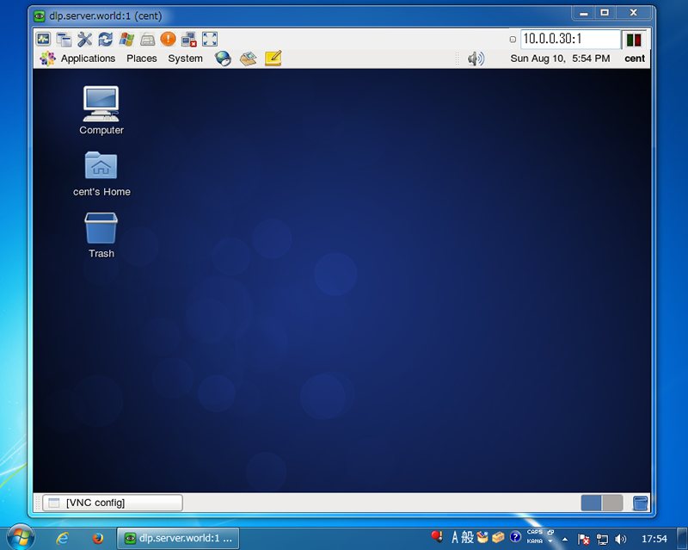Click the close connection icon with red X

(189, 39)
